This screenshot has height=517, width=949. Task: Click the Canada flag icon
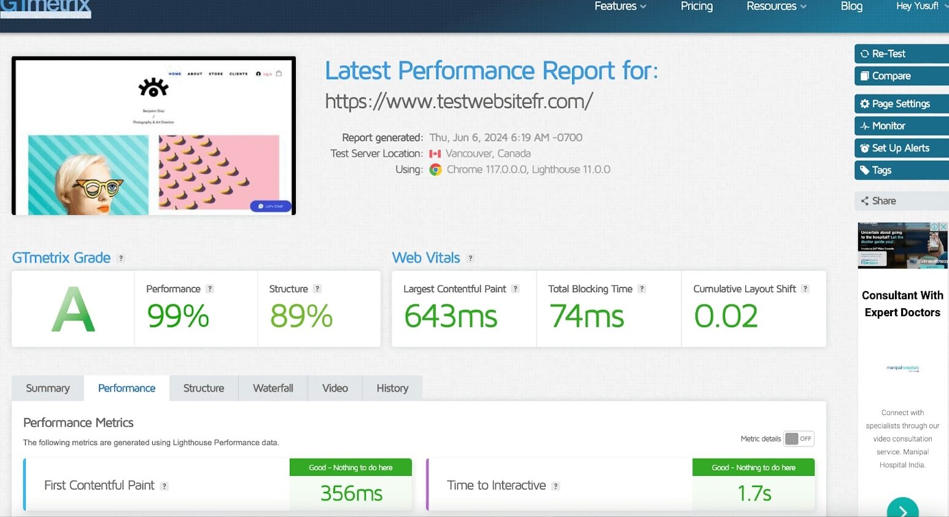(435, 154)
